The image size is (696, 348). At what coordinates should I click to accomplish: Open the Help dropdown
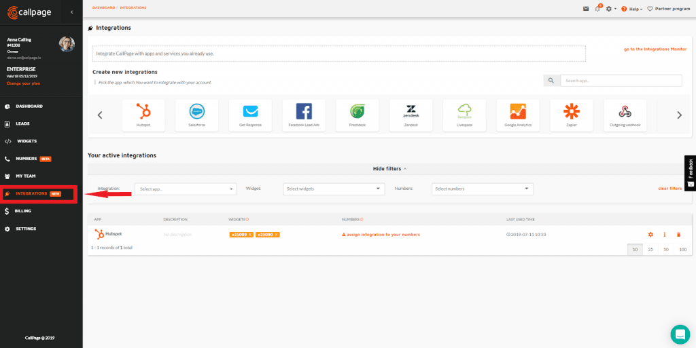point(632,9)
